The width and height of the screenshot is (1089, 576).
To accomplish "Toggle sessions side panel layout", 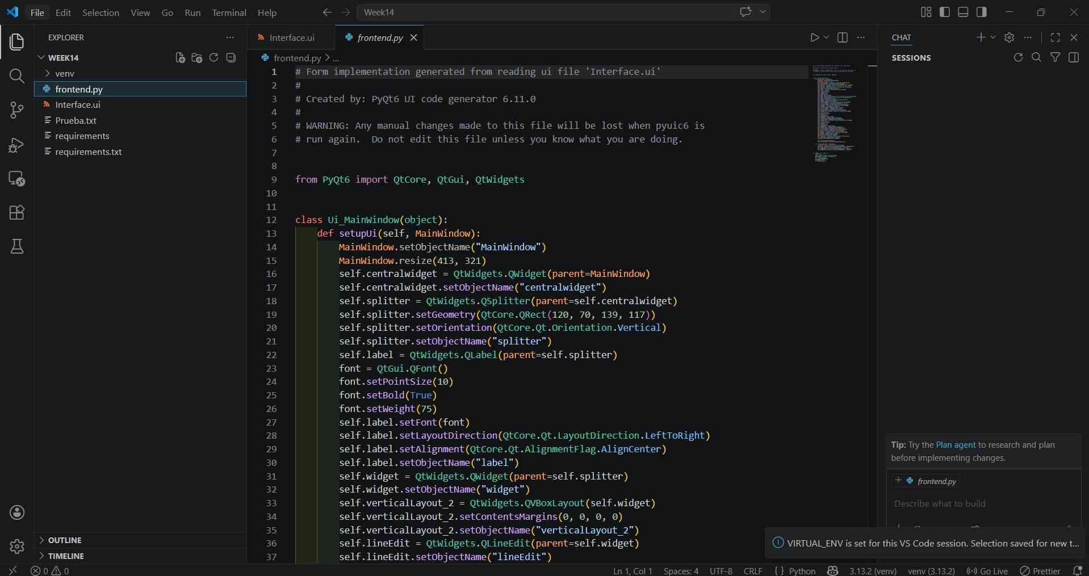I will pos(1073,57).
